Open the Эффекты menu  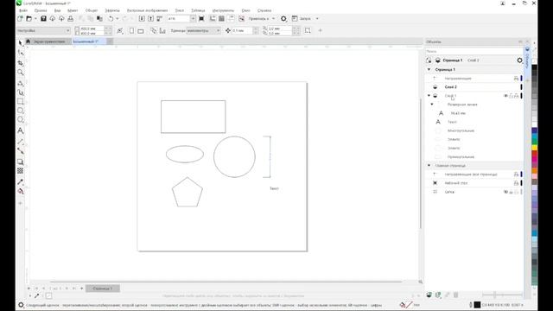(112, 10)
